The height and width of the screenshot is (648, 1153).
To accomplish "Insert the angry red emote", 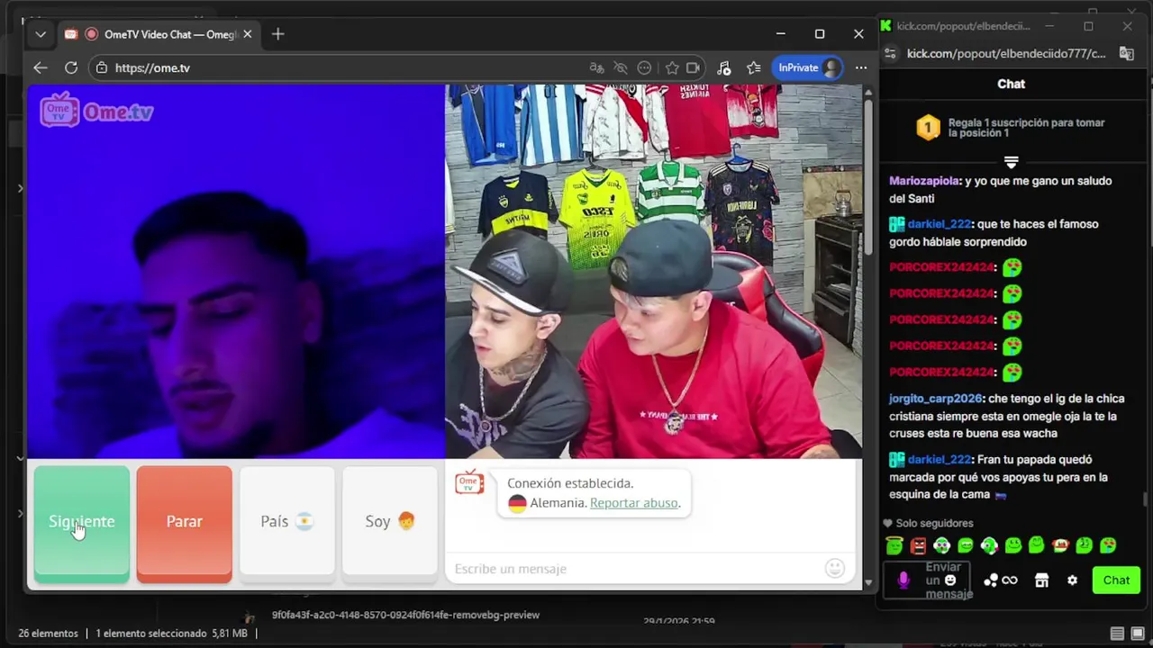I will pos(918,545).
